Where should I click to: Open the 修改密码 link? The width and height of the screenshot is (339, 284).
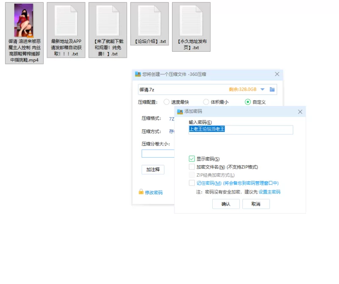click(x=154, y=192)
